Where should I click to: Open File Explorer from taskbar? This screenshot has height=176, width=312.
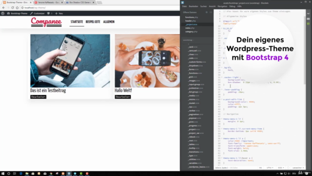(27, 174)
